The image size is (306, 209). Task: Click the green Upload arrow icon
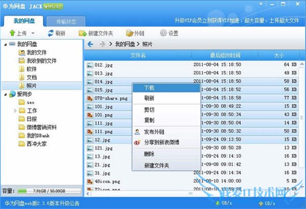click(12, 33)
